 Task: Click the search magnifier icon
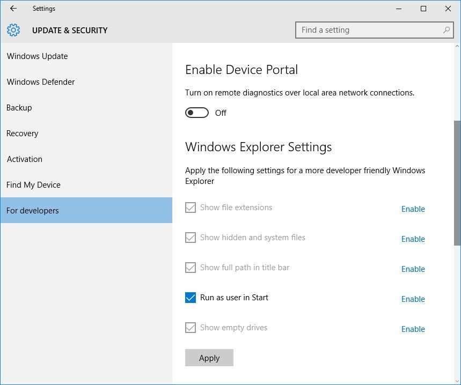447,30
